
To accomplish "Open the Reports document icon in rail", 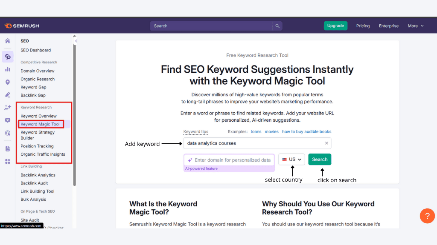I will coord(8,148).
